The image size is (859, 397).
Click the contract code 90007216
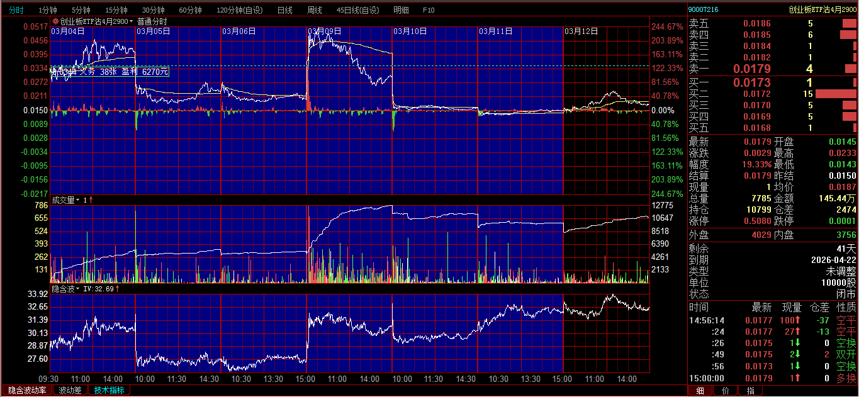[x=703, y=10]
